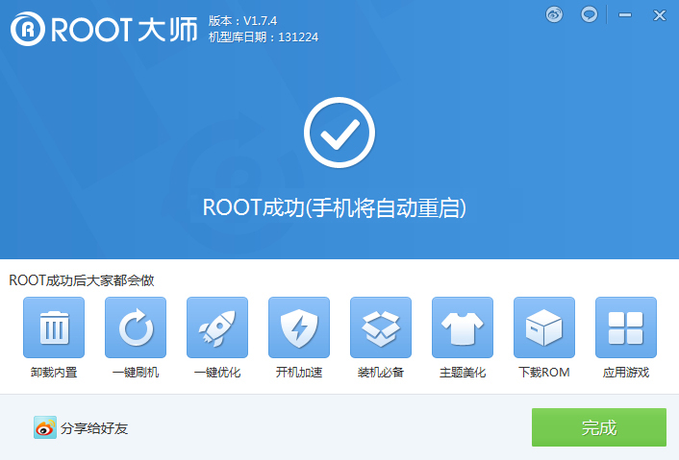Click the 分享给好友 share link
679x460 pixels.
point(94,428)
